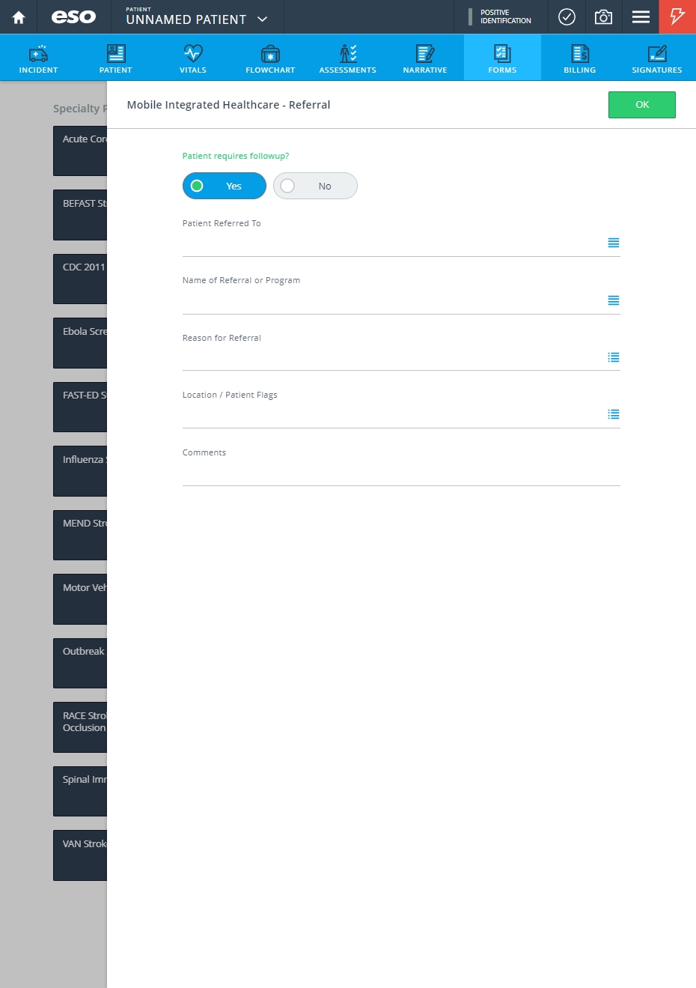
Task: Go to the home screen icon
Action: [19, 17]
